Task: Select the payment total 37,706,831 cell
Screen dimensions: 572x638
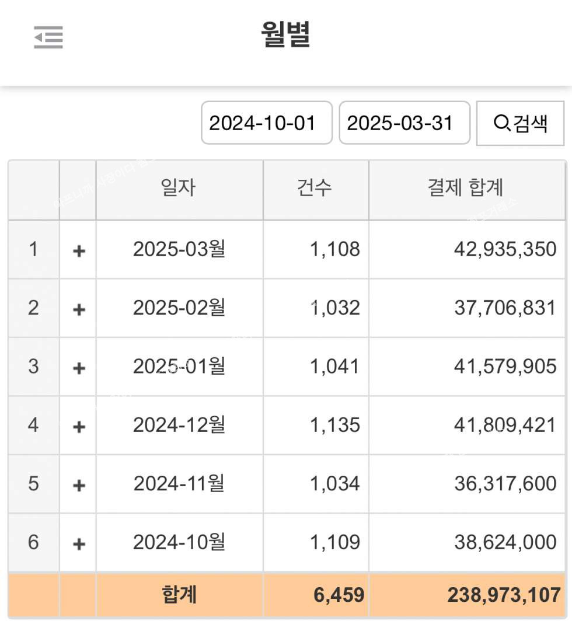Action: [x=505, y=308]
